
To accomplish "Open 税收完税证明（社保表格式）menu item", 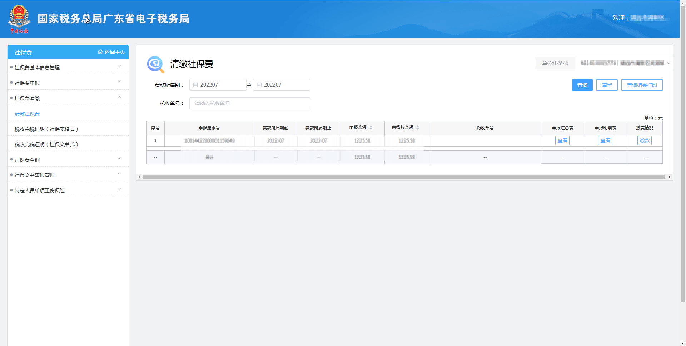I will coord(46,129).
